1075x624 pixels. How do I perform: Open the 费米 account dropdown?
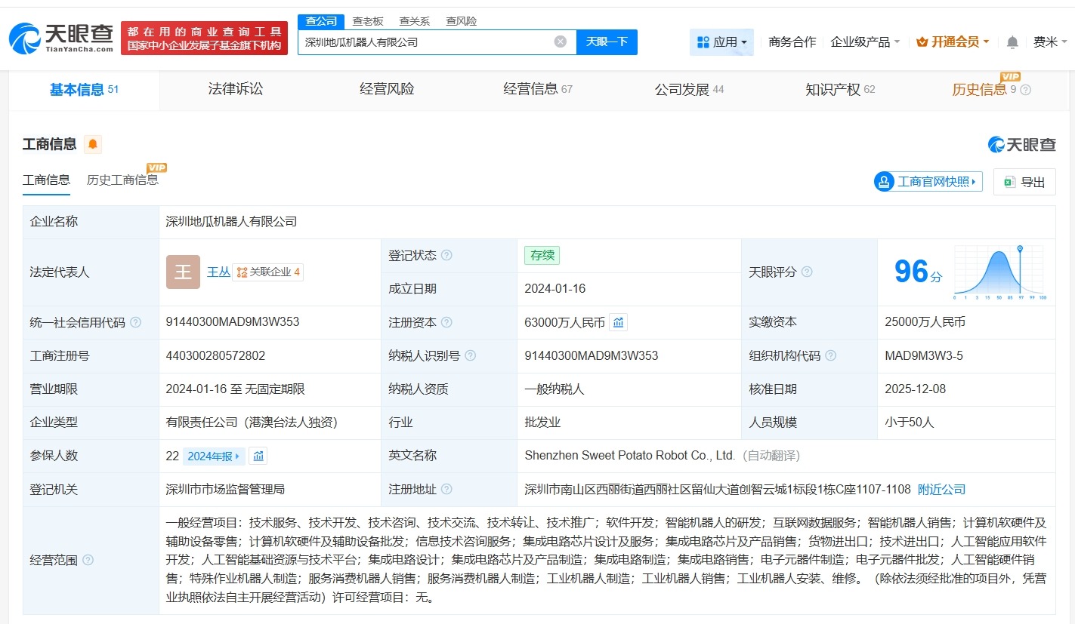click(x=1046, y=42)
